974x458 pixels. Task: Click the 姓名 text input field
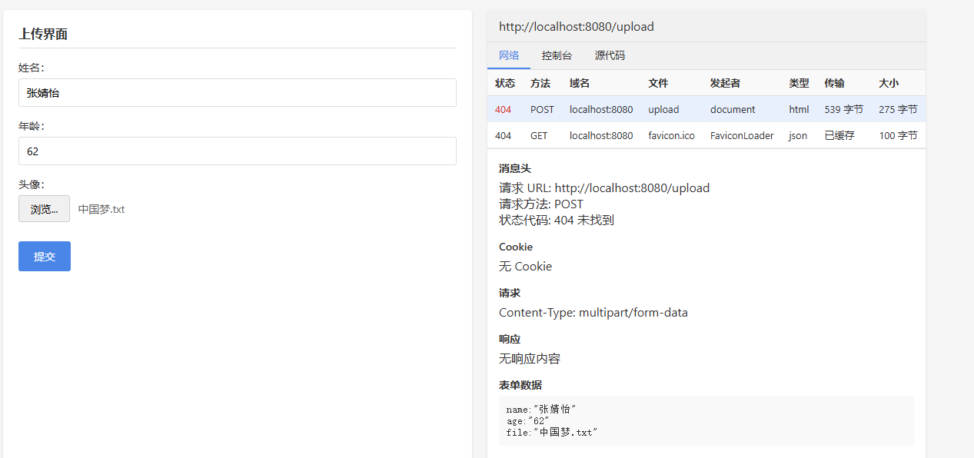pyautogui.click(x=237, y=93)
